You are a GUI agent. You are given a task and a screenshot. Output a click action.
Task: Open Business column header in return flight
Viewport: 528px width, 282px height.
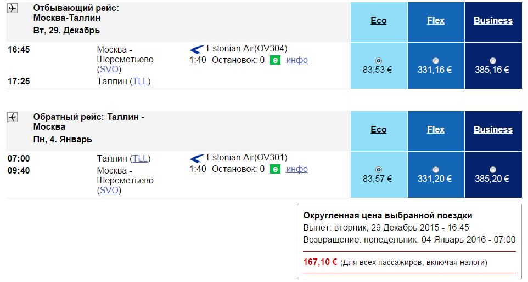tap(493, 129)
